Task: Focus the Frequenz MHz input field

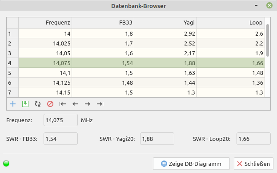Action: 60,120
